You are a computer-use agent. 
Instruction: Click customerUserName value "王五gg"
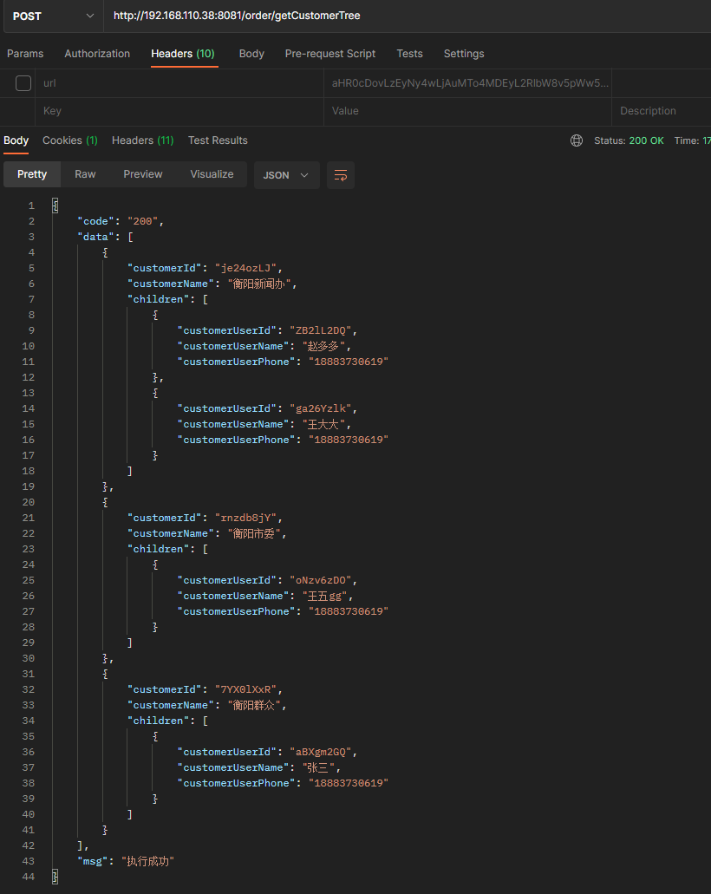pyautogui.click(x=325, y=596)
